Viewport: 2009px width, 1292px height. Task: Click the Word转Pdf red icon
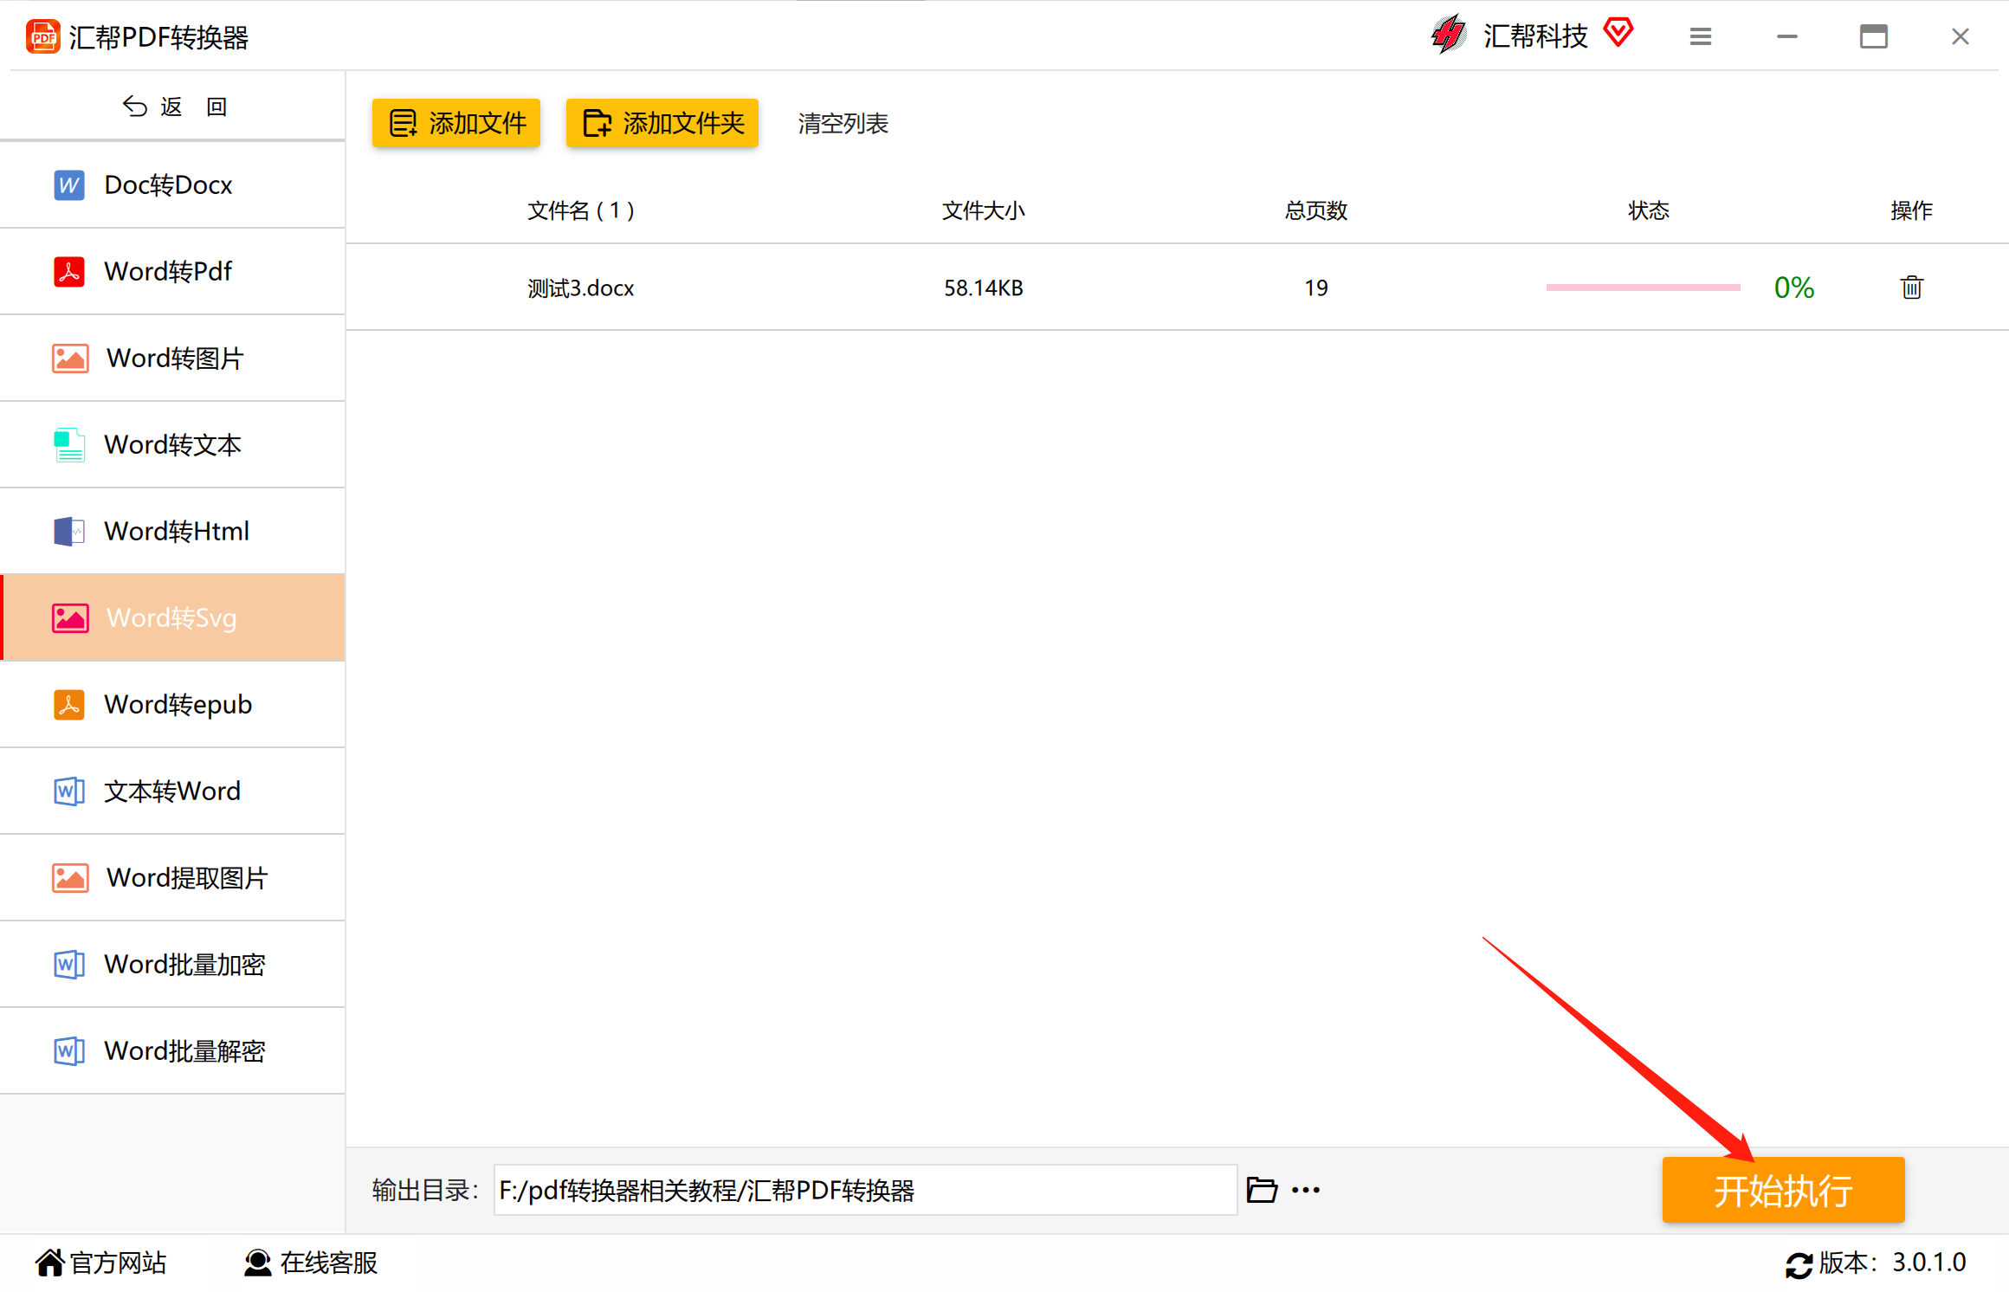(x=69, y=271)
